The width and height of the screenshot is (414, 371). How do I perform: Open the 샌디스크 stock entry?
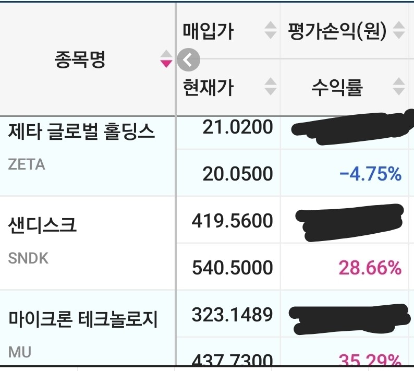click(x=43, y=225)
